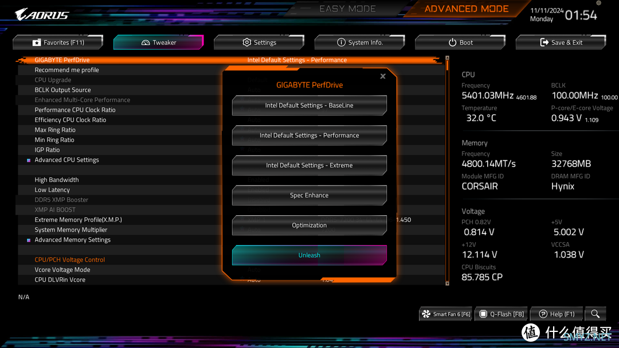Click the question mark Help icon
Viewport: 619px width, 348px height.
[x=543, y=314]
